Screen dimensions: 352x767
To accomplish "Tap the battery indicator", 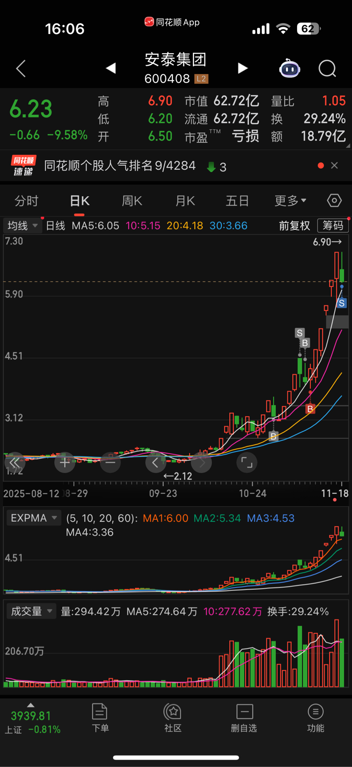I will click(x=309, y=29).
